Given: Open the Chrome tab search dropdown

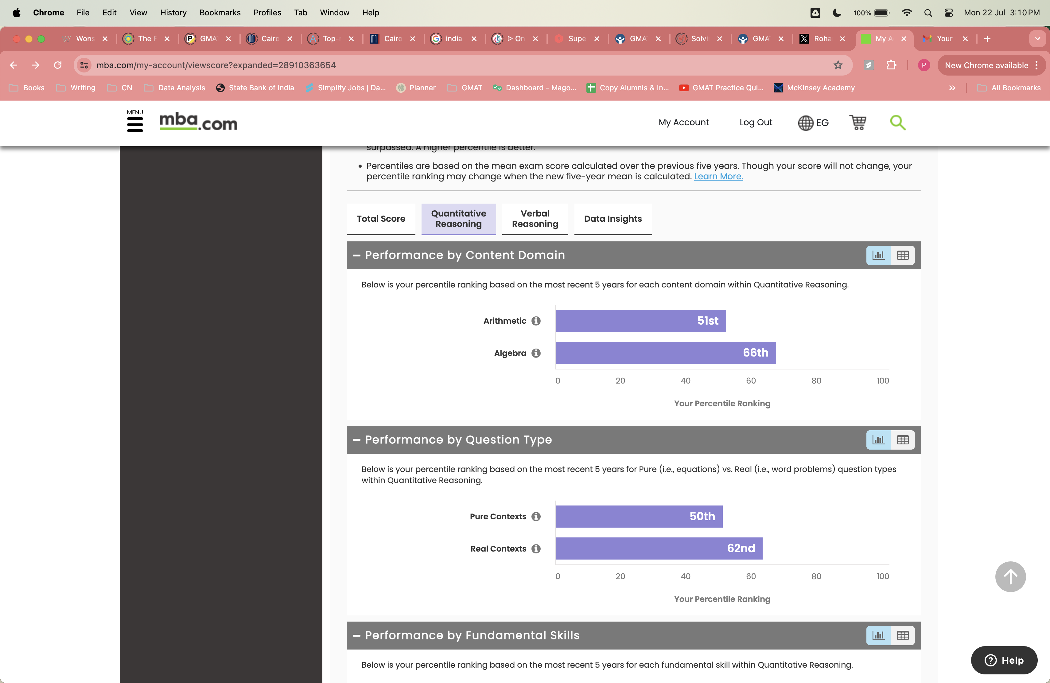Looking at the screenshot, I should [1037, 39].
